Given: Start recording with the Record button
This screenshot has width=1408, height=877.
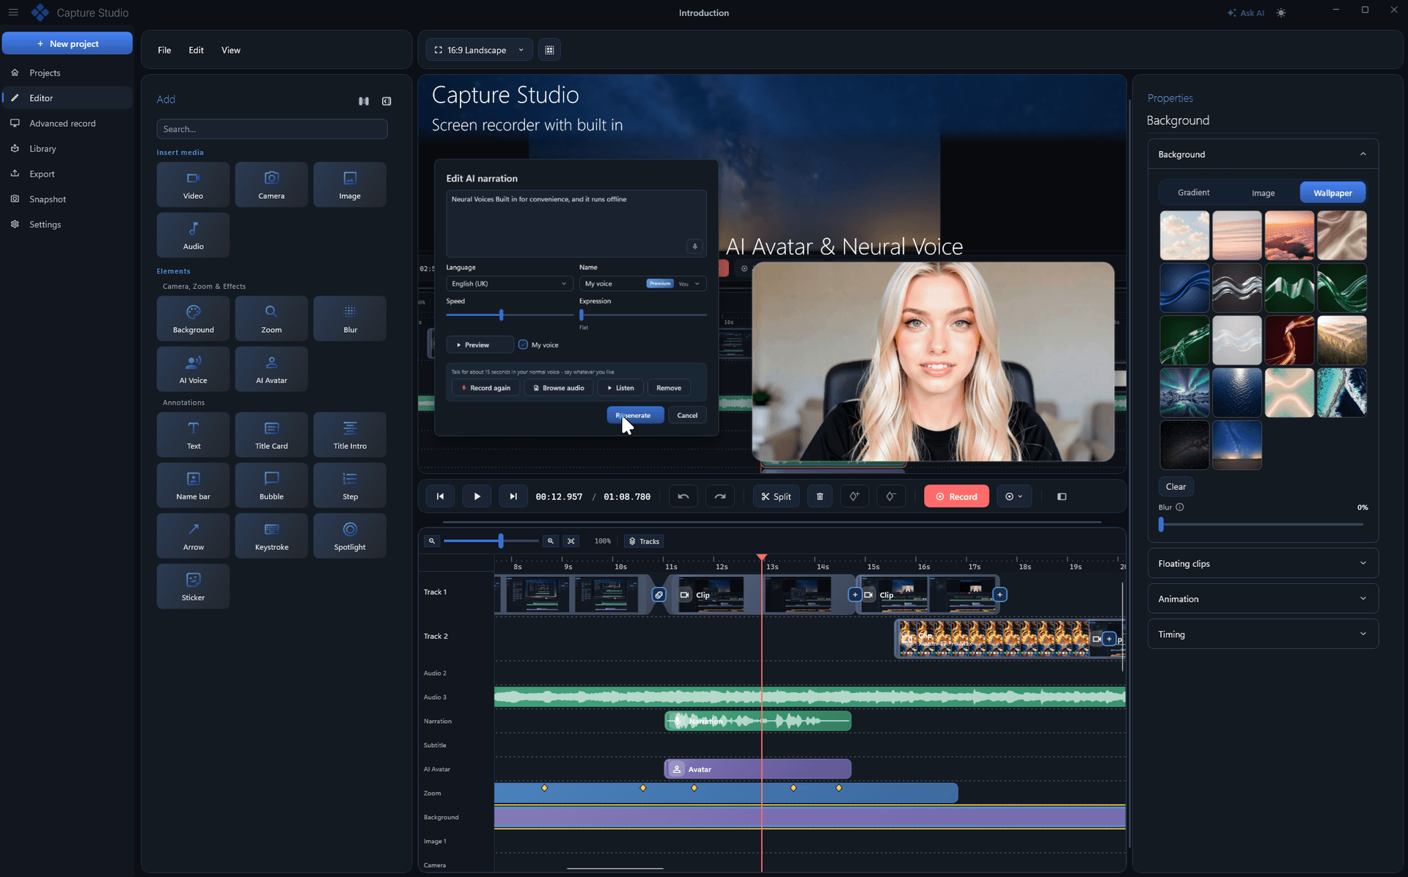Looking at the screenshot, I should point(956,496).
